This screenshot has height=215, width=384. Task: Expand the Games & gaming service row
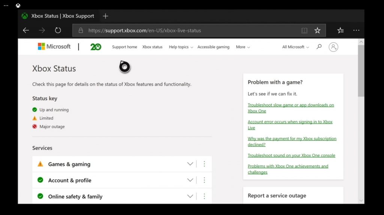190,164
